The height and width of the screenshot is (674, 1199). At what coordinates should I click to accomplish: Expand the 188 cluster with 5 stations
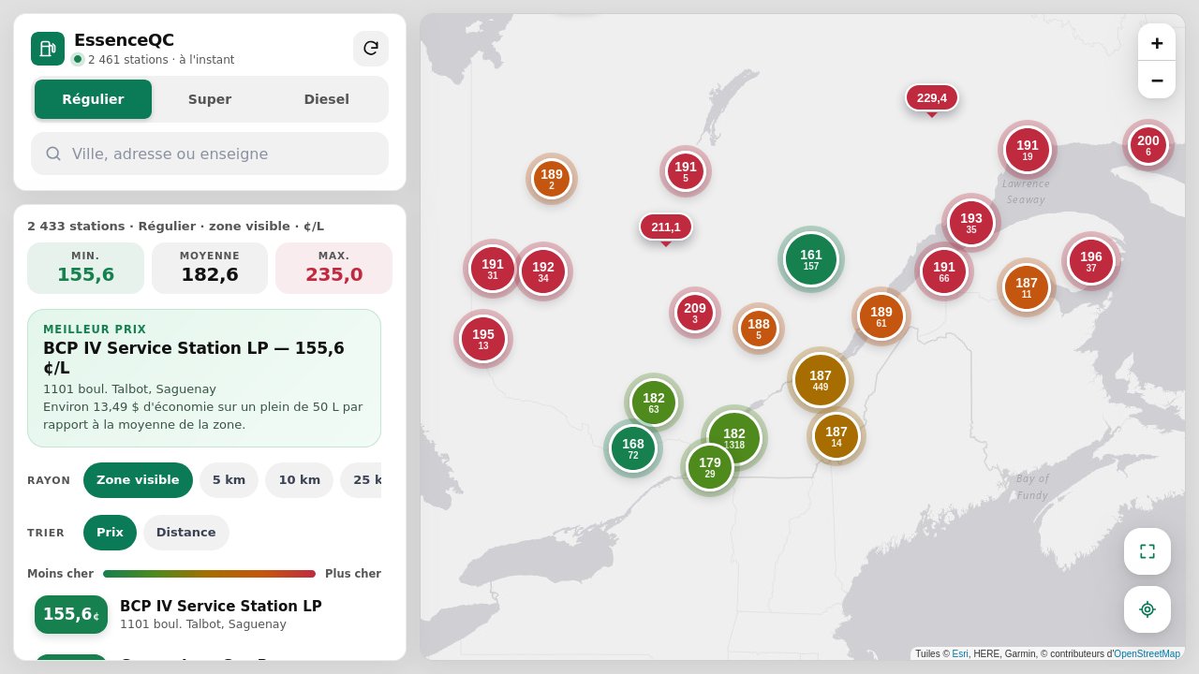(759, 329)
